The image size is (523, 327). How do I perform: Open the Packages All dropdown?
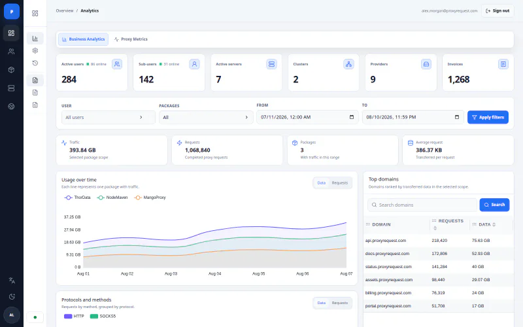206,118
